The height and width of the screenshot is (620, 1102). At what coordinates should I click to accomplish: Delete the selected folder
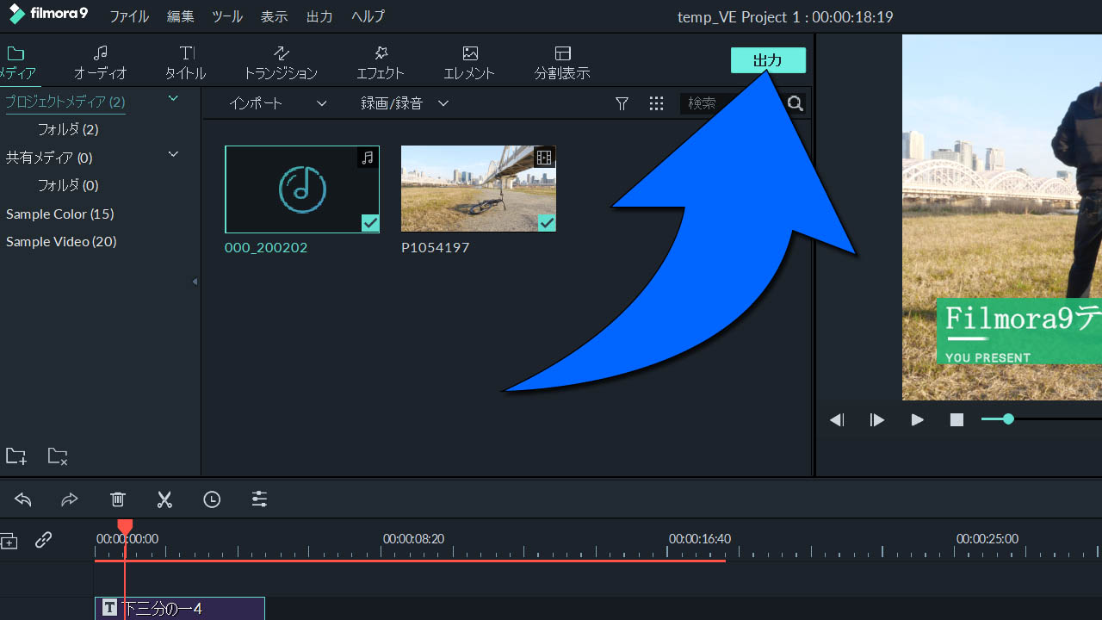(x=57, y=456)
